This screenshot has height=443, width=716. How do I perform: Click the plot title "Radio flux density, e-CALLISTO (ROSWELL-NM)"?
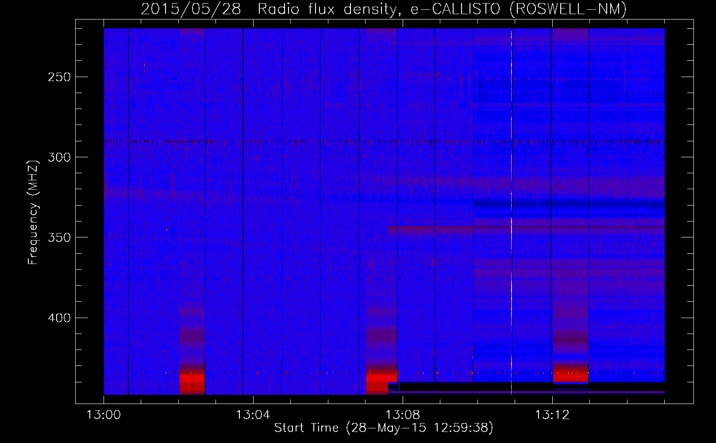(442, 9)
